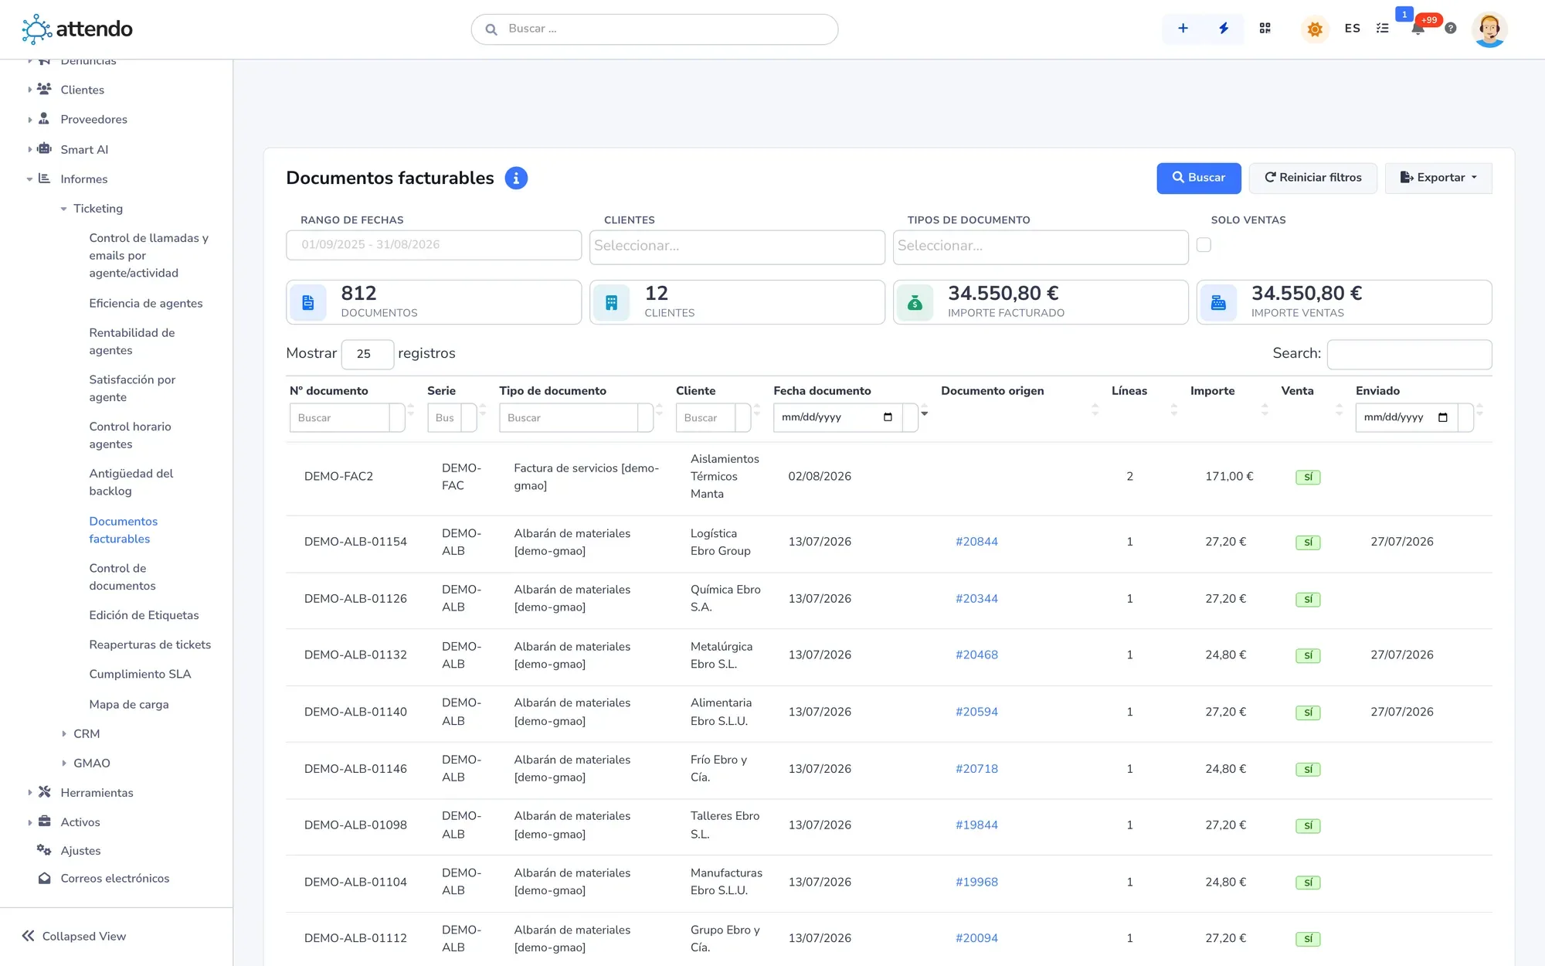Click the help question mark icon

[x=1451, y=29]
